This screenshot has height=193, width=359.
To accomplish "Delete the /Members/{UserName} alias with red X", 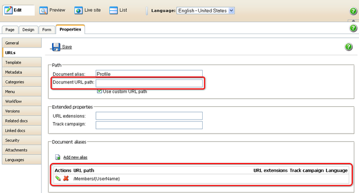I will [66, 179].
